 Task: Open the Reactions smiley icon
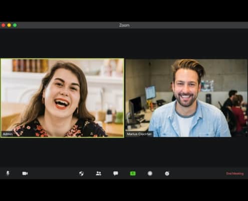pos(167,173)
